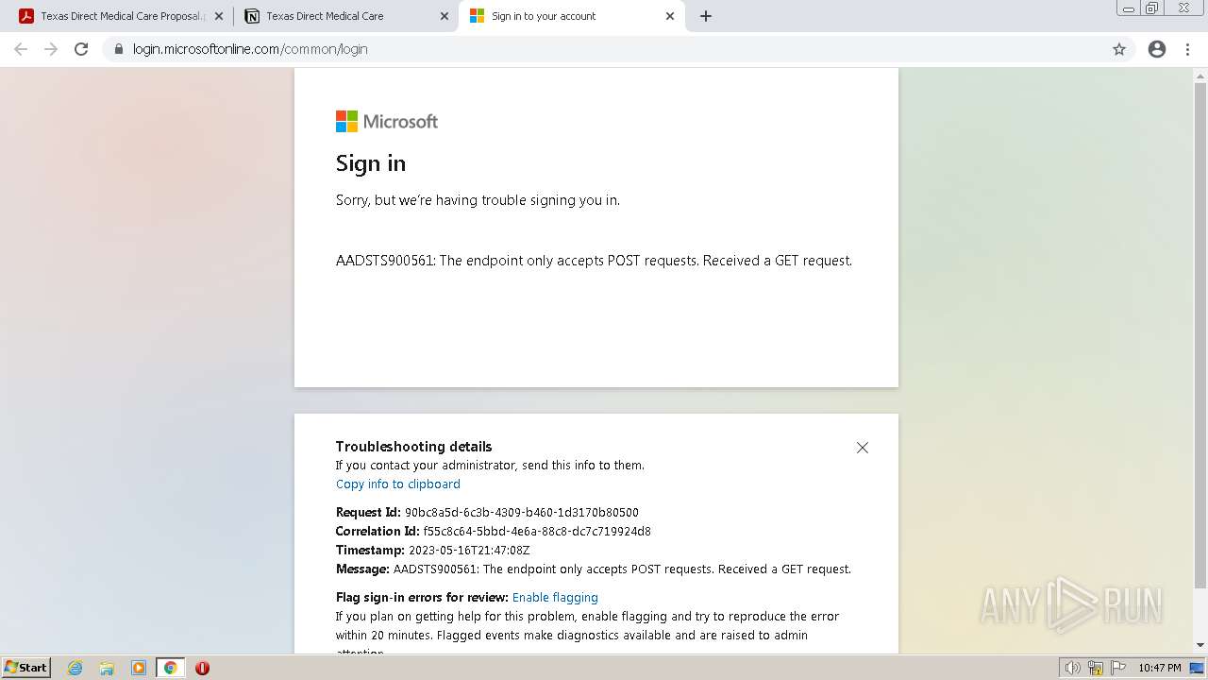
Task: Click the scrollbar down arrow
Action: (x=1200, y=645)
